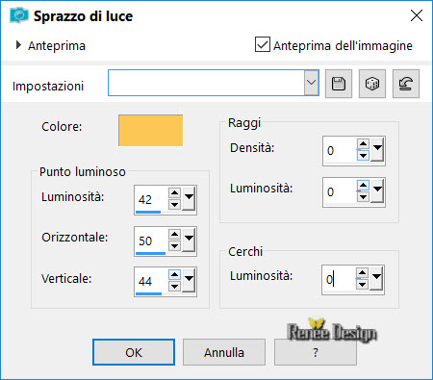
Task: Click into the Orizzontale value field
Action: pos(151,241)
